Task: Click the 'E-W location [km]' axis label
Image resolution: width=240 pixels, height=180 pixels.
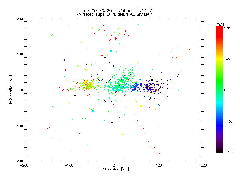Action: click(114, 169)
